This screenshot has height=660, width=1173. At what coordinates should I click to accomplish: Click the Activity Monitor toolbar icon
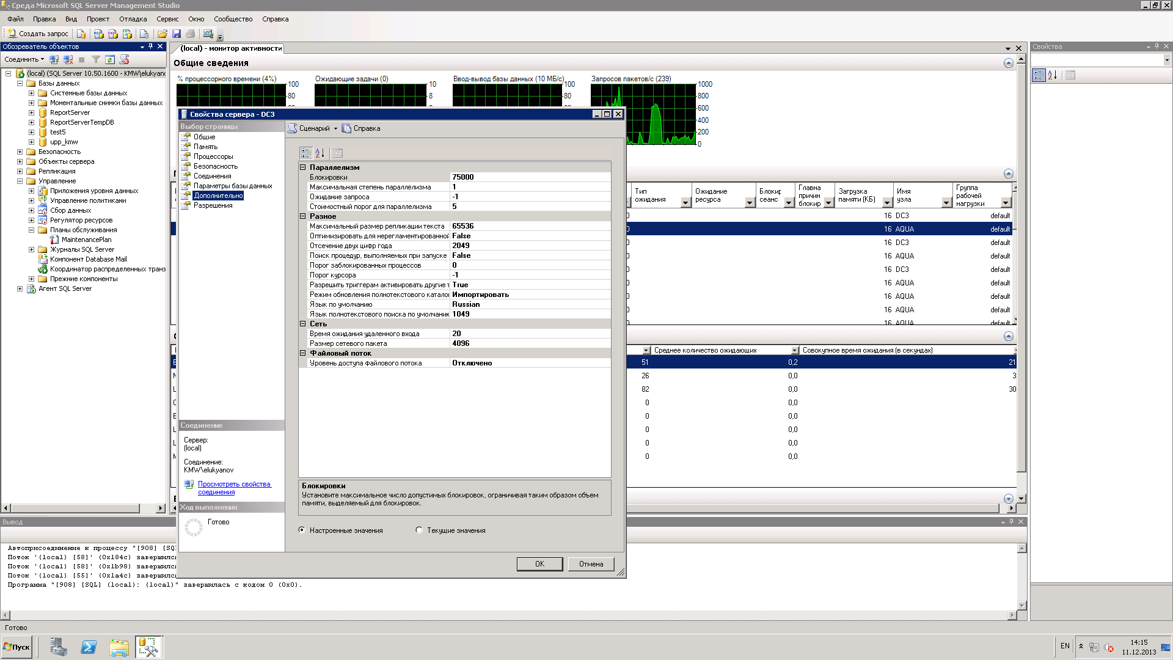coord(208,34)
